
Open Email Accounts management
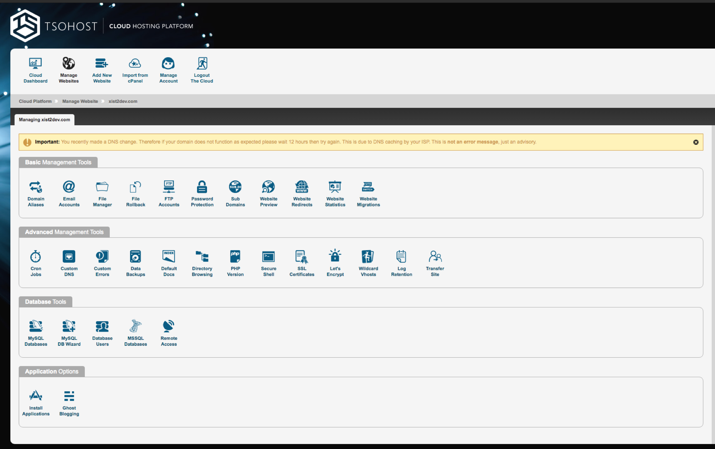click(x=69, y=193)
